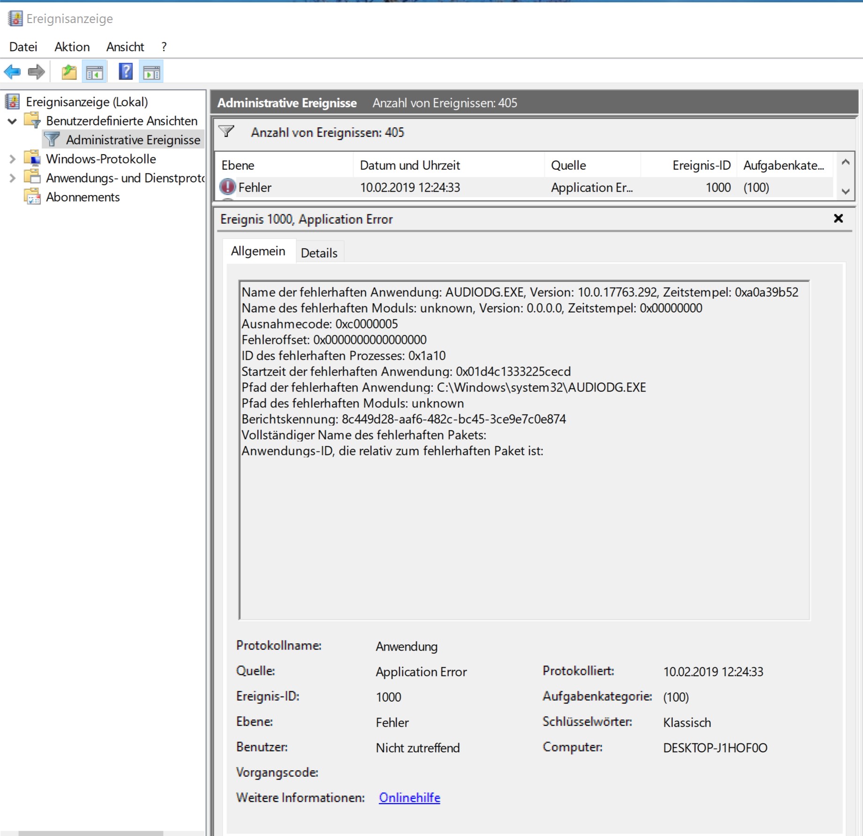
Task: Sort events by Quelle column
Action: point(593,165)
